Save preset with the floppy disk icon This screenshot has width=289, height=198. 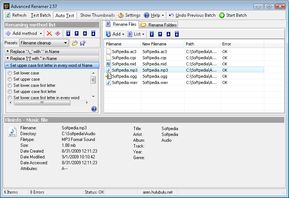(83, 43)
